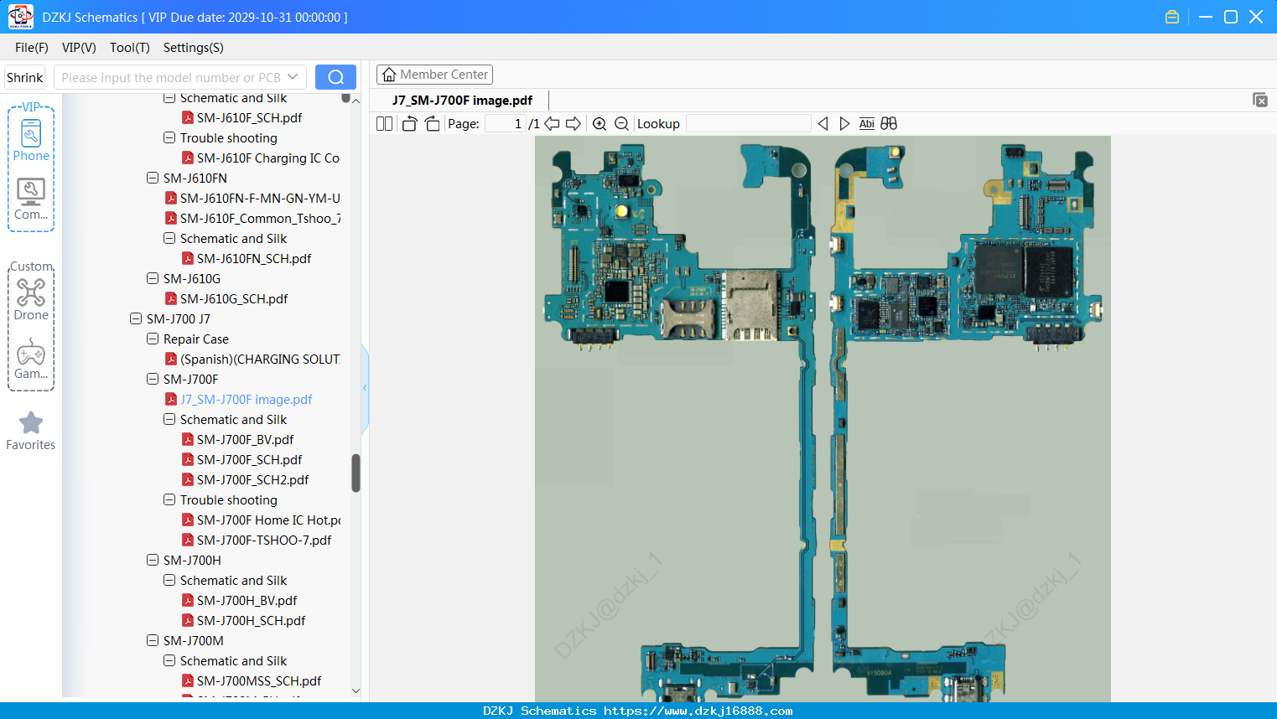Find previous lookup match
The width and height of the screenshot is (1277, 719).
[823, 124]
